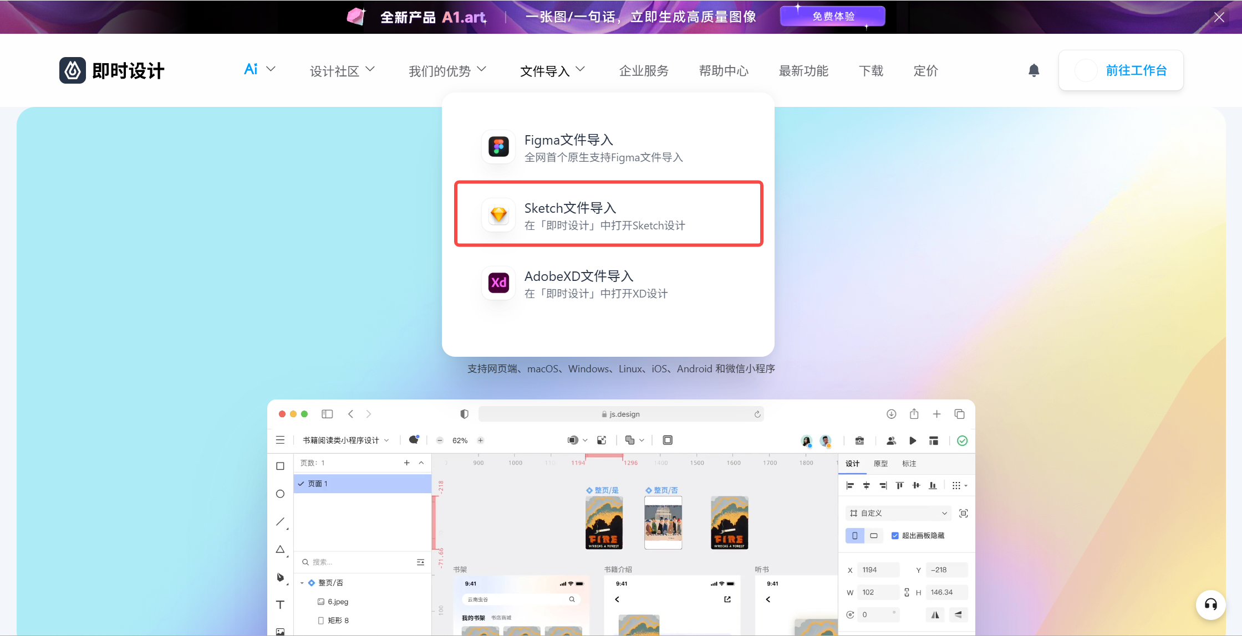Toggle the checkmark on 页面 1
Screen dimensions: 1242x636
click(300, 483)
